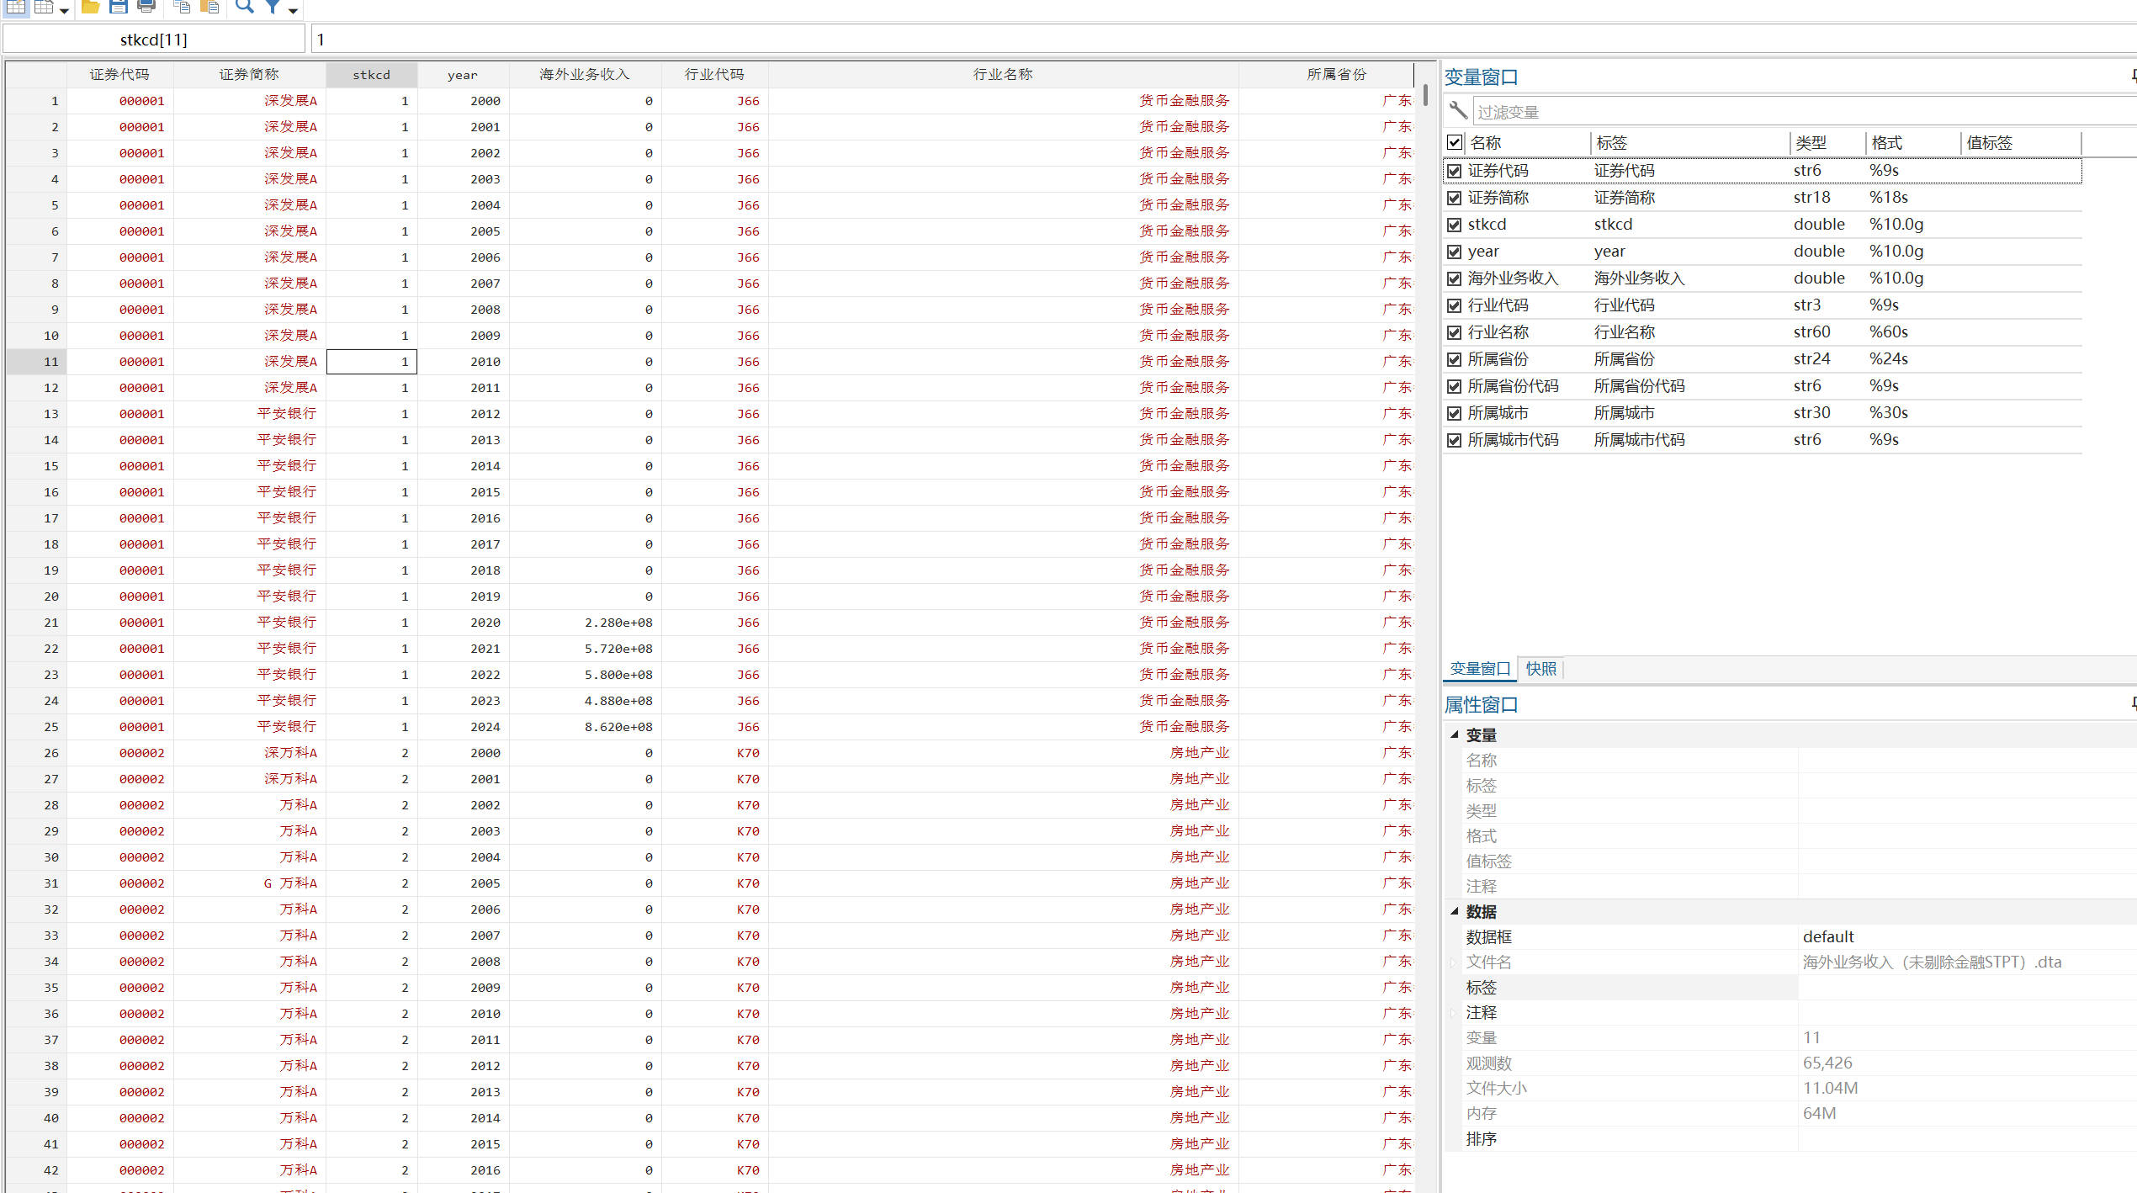
Task: Click the paste icon in toolbar
Action: point(209,8)
